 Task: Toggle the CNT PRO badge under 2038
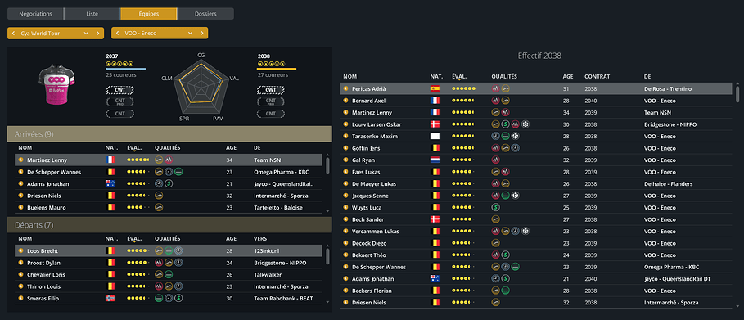(x=270, y=101)
